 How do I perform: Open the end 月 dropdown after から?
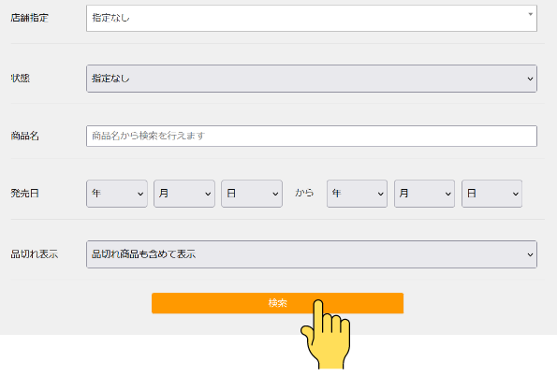click(424, 194)
